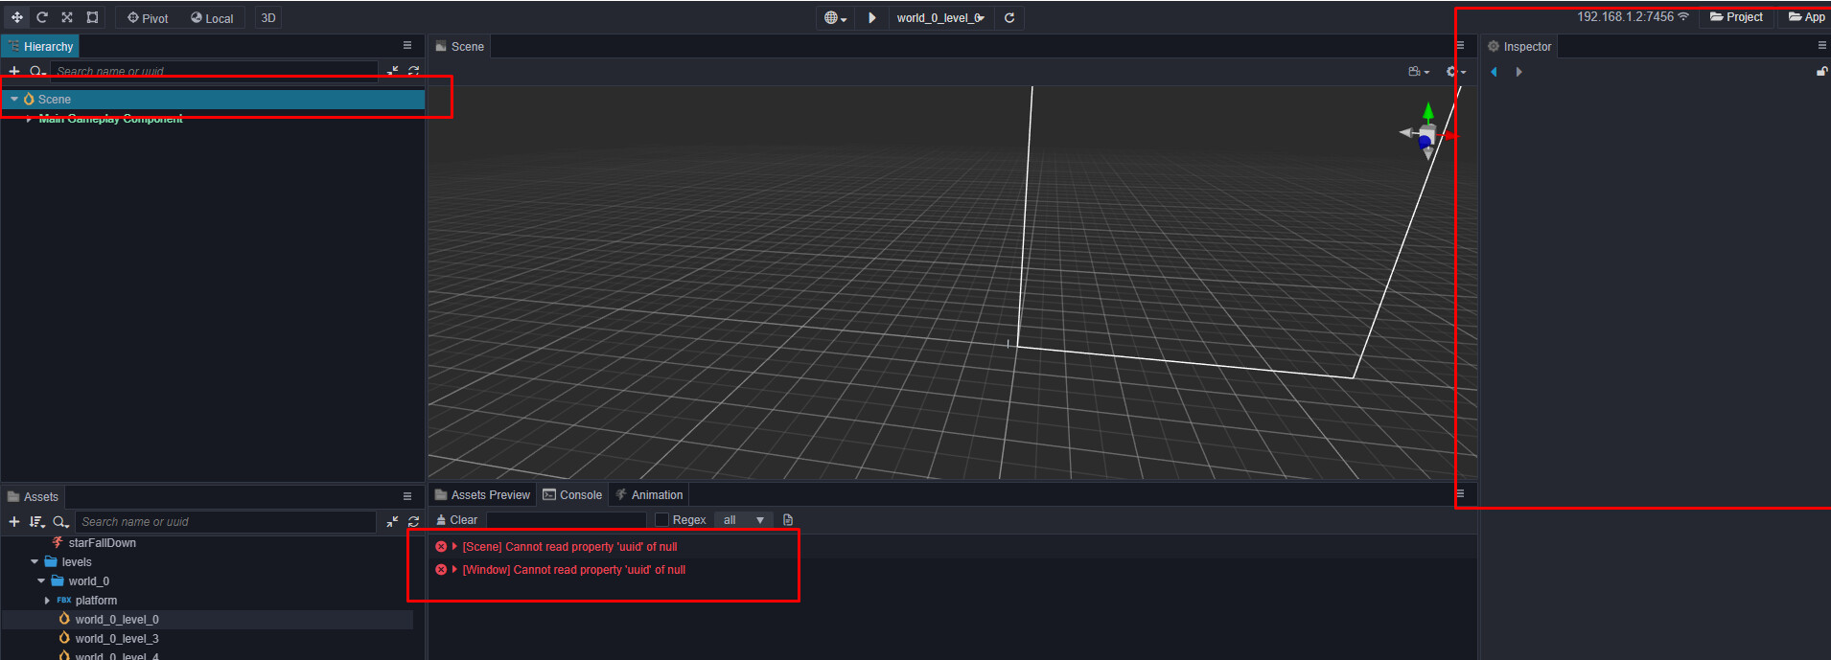1831x660 pixels.
Task: Open console log file icon
Action: click(788, 520)
